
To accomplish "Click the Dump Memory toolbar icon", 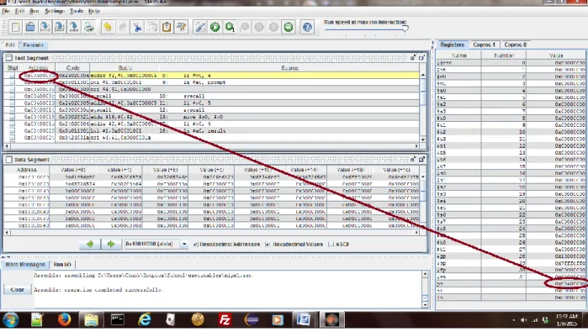I will 74,27.
